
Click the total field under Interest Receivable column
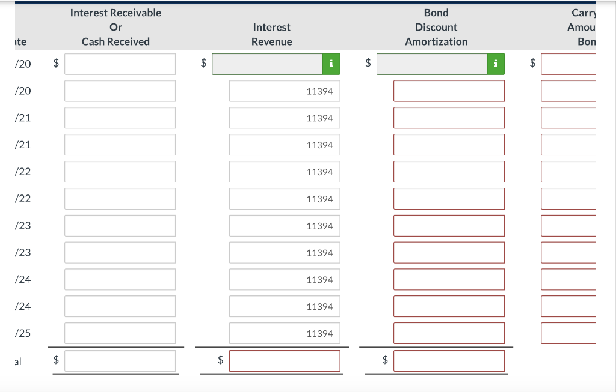[119, 361]
